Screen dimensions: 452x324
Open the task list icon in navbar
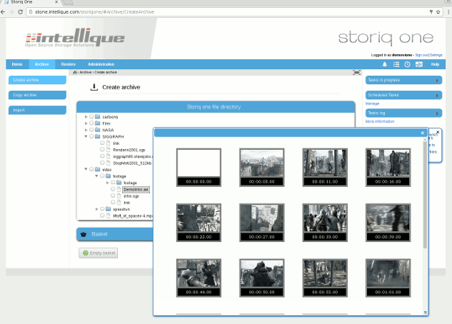396,64
